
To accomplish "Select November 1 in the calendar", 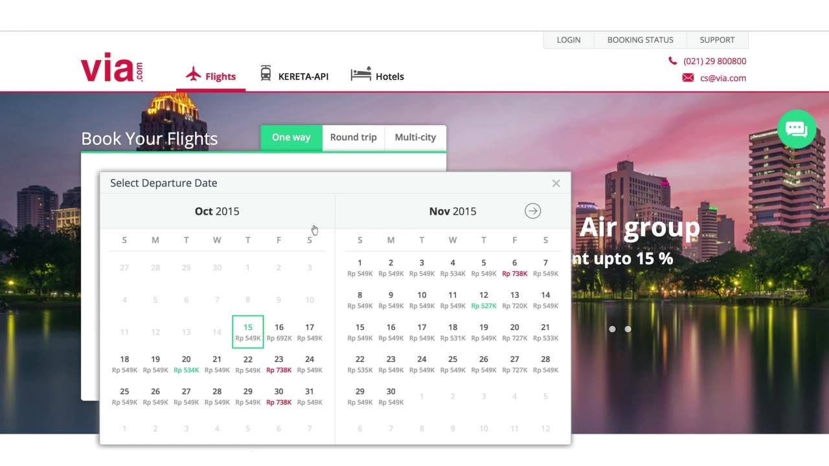I will point(360,268).
